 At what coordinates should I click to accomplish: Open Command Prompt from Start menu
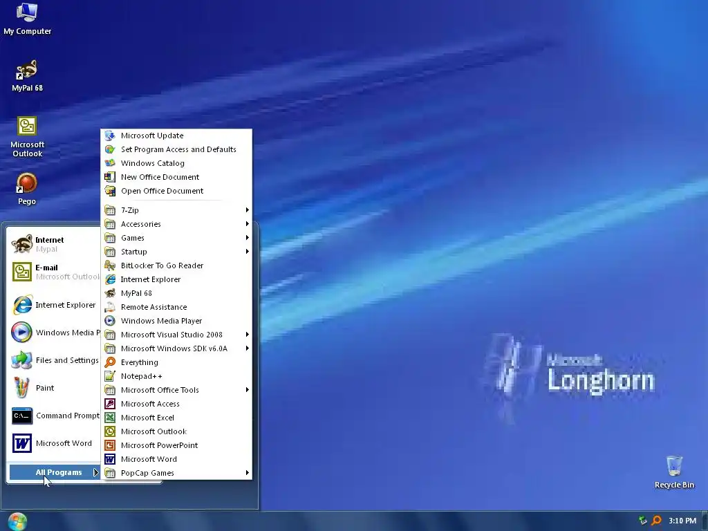[54, 416]
